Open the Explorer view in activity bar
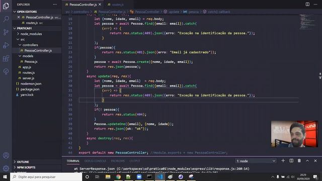 [6, 6]
